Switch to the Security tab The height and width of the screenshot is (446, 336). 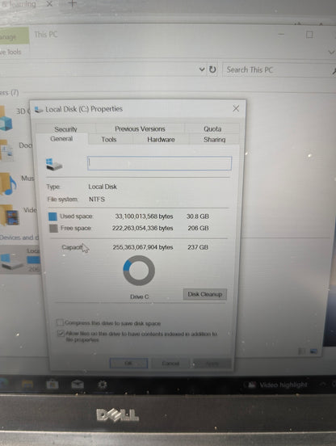click(x=65, y=129)
